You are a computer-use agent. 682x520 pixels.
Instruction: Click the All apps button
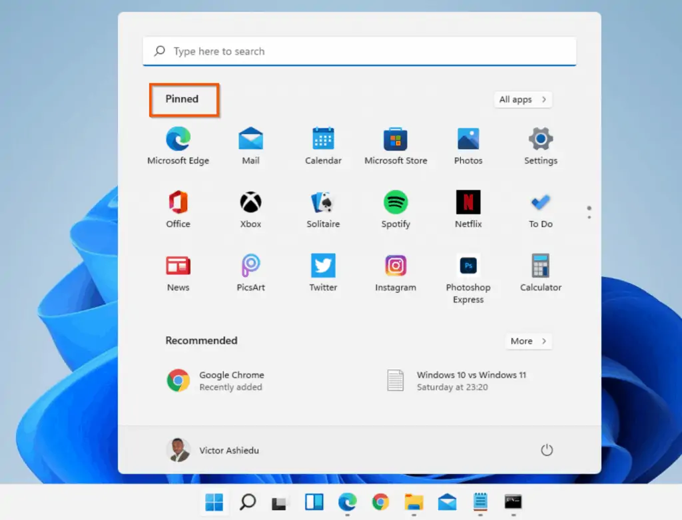(523, 100)
